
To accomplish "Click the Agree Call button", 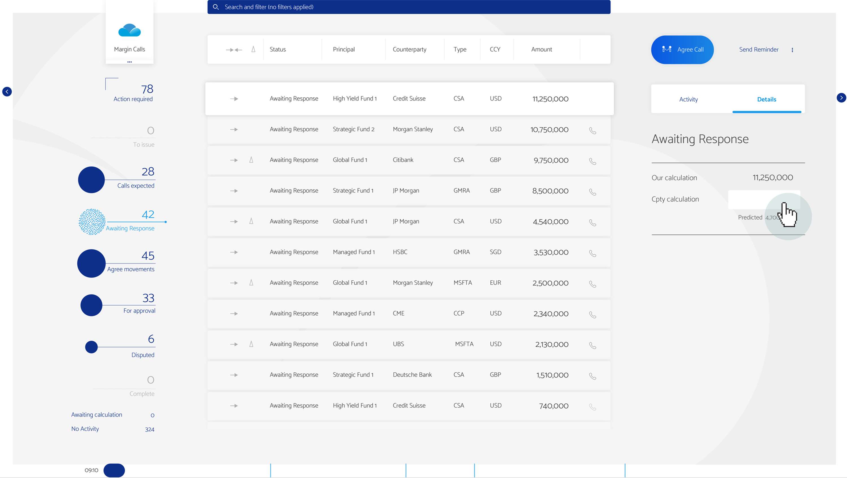I will (x=682, y=50).
